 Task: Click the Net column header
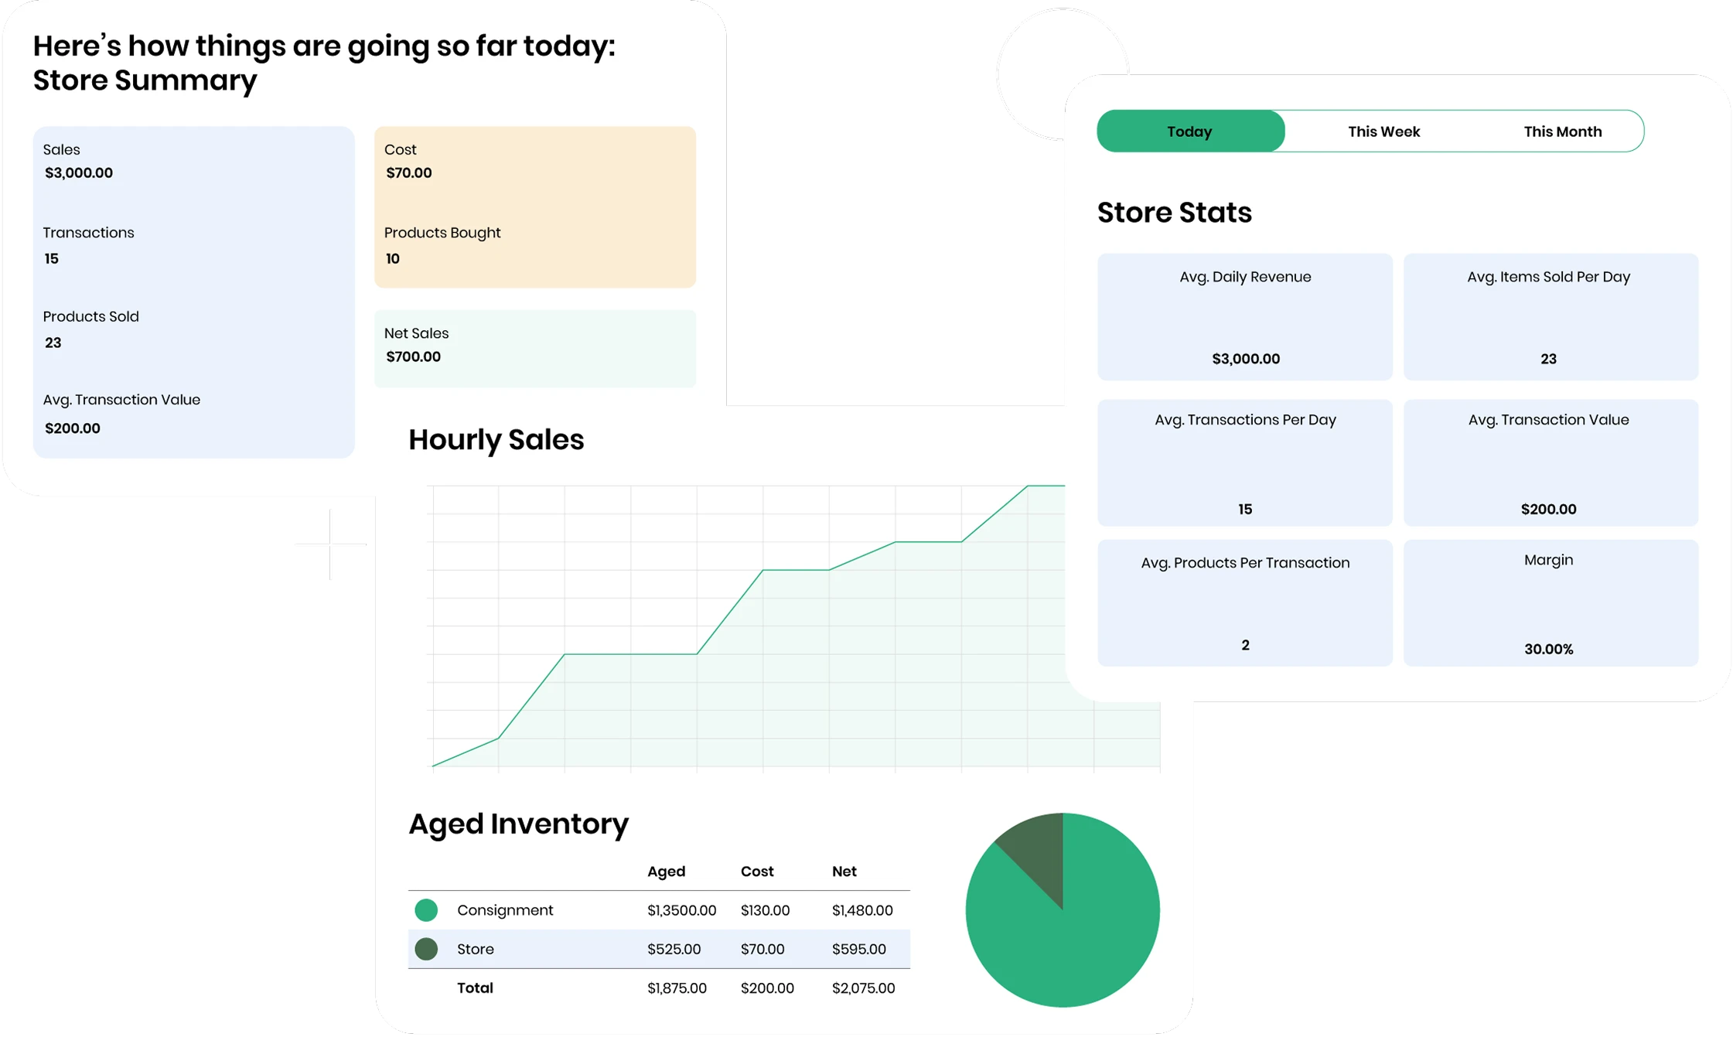(844, 872)
